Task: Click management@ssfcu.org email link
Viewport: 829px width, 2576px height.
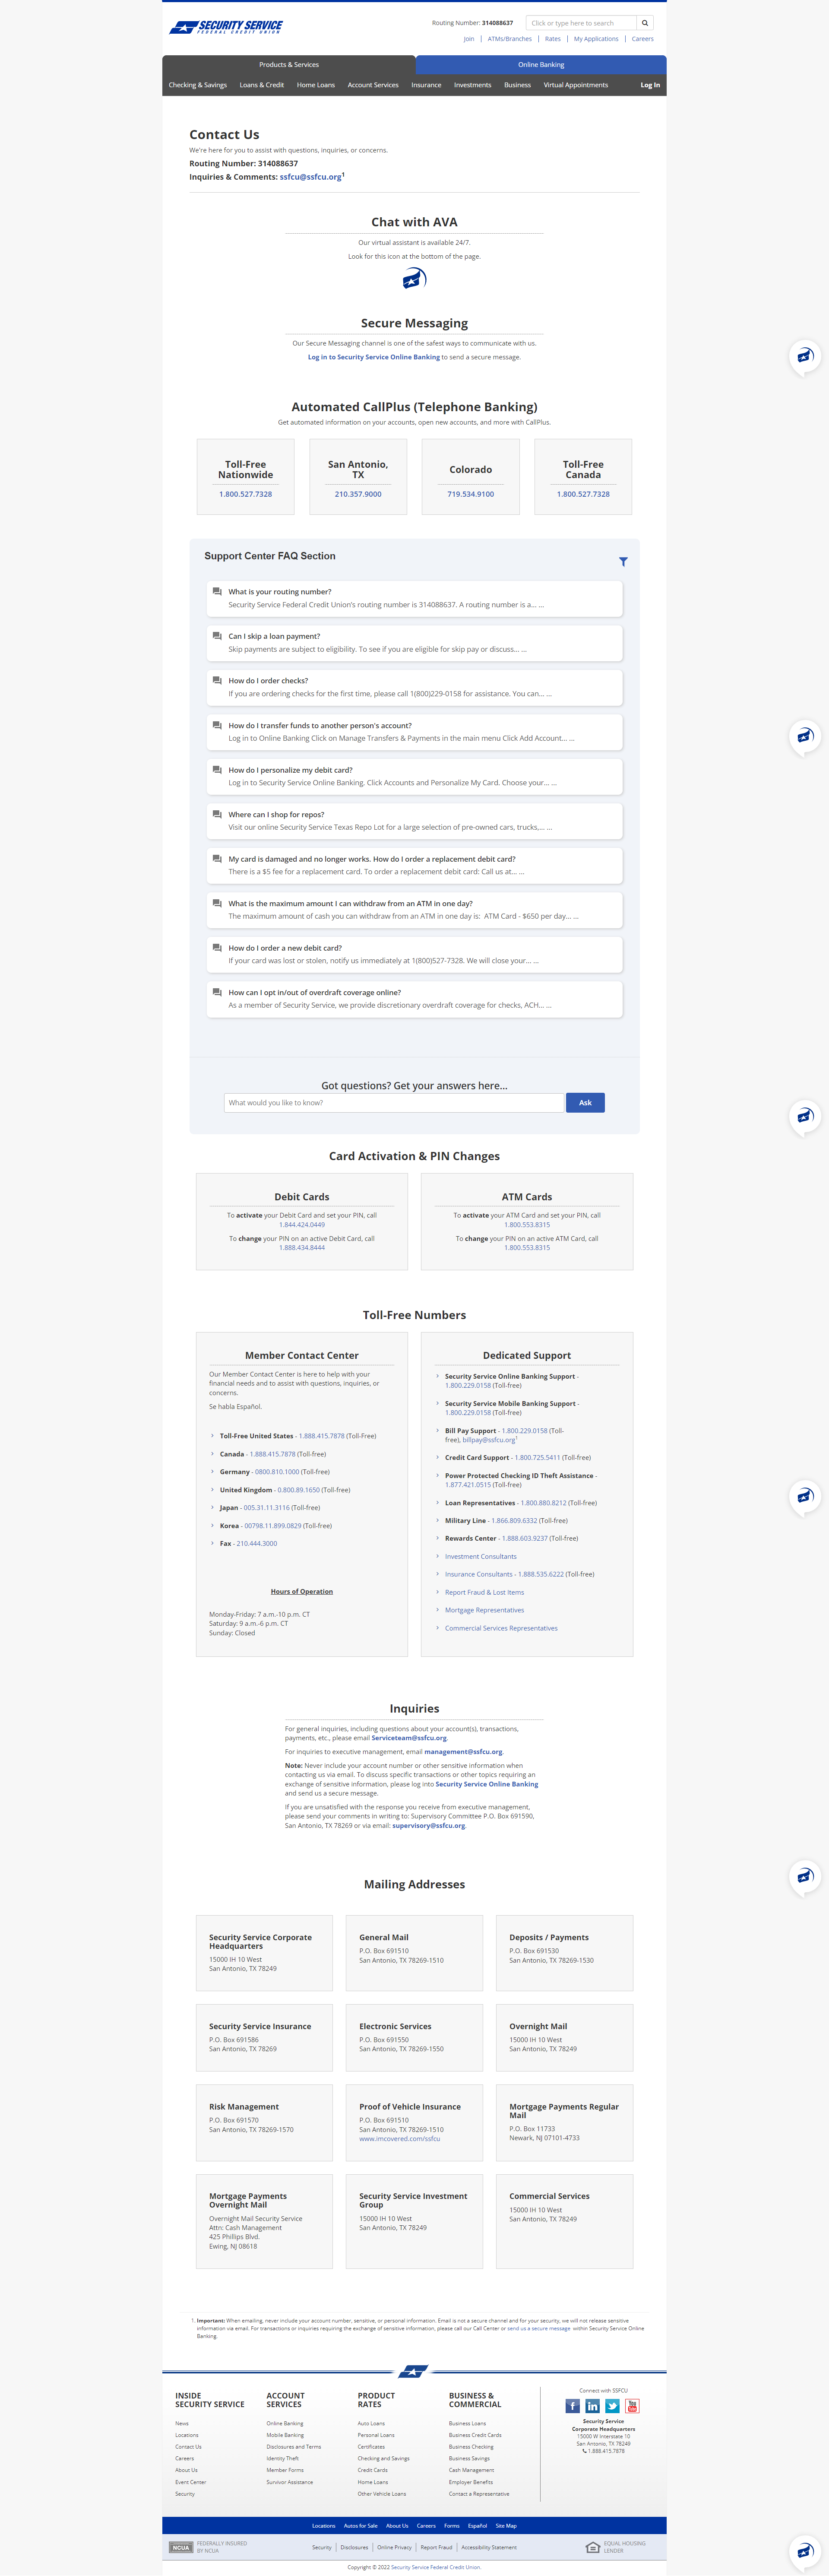Action: (463, 1752)
